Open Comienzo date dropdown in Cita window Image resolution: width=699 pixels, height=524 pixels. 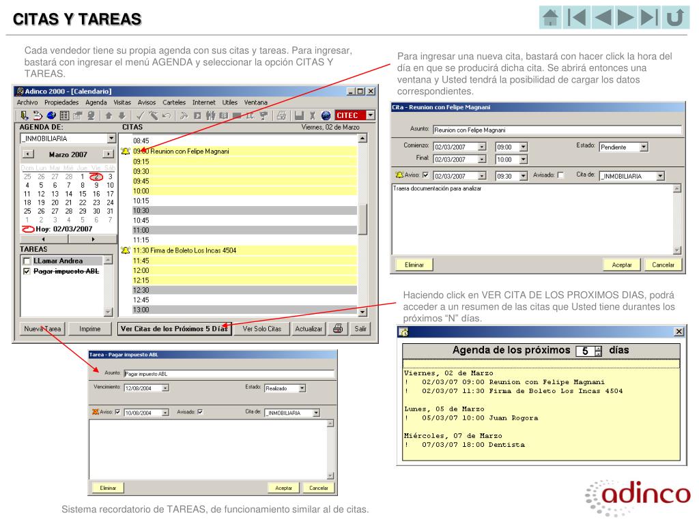coord(482,147)
